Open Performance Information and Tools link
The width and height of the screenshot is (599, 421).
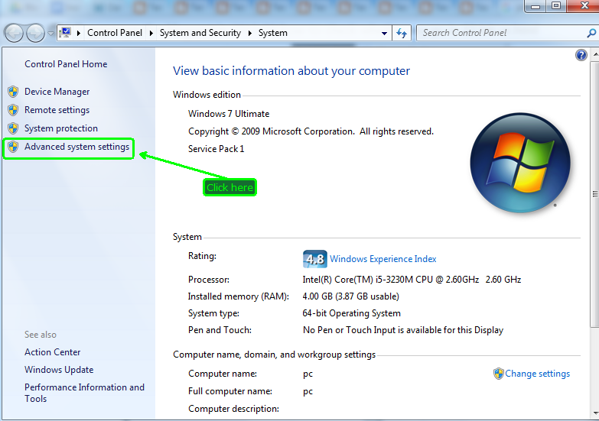[84, 393]
